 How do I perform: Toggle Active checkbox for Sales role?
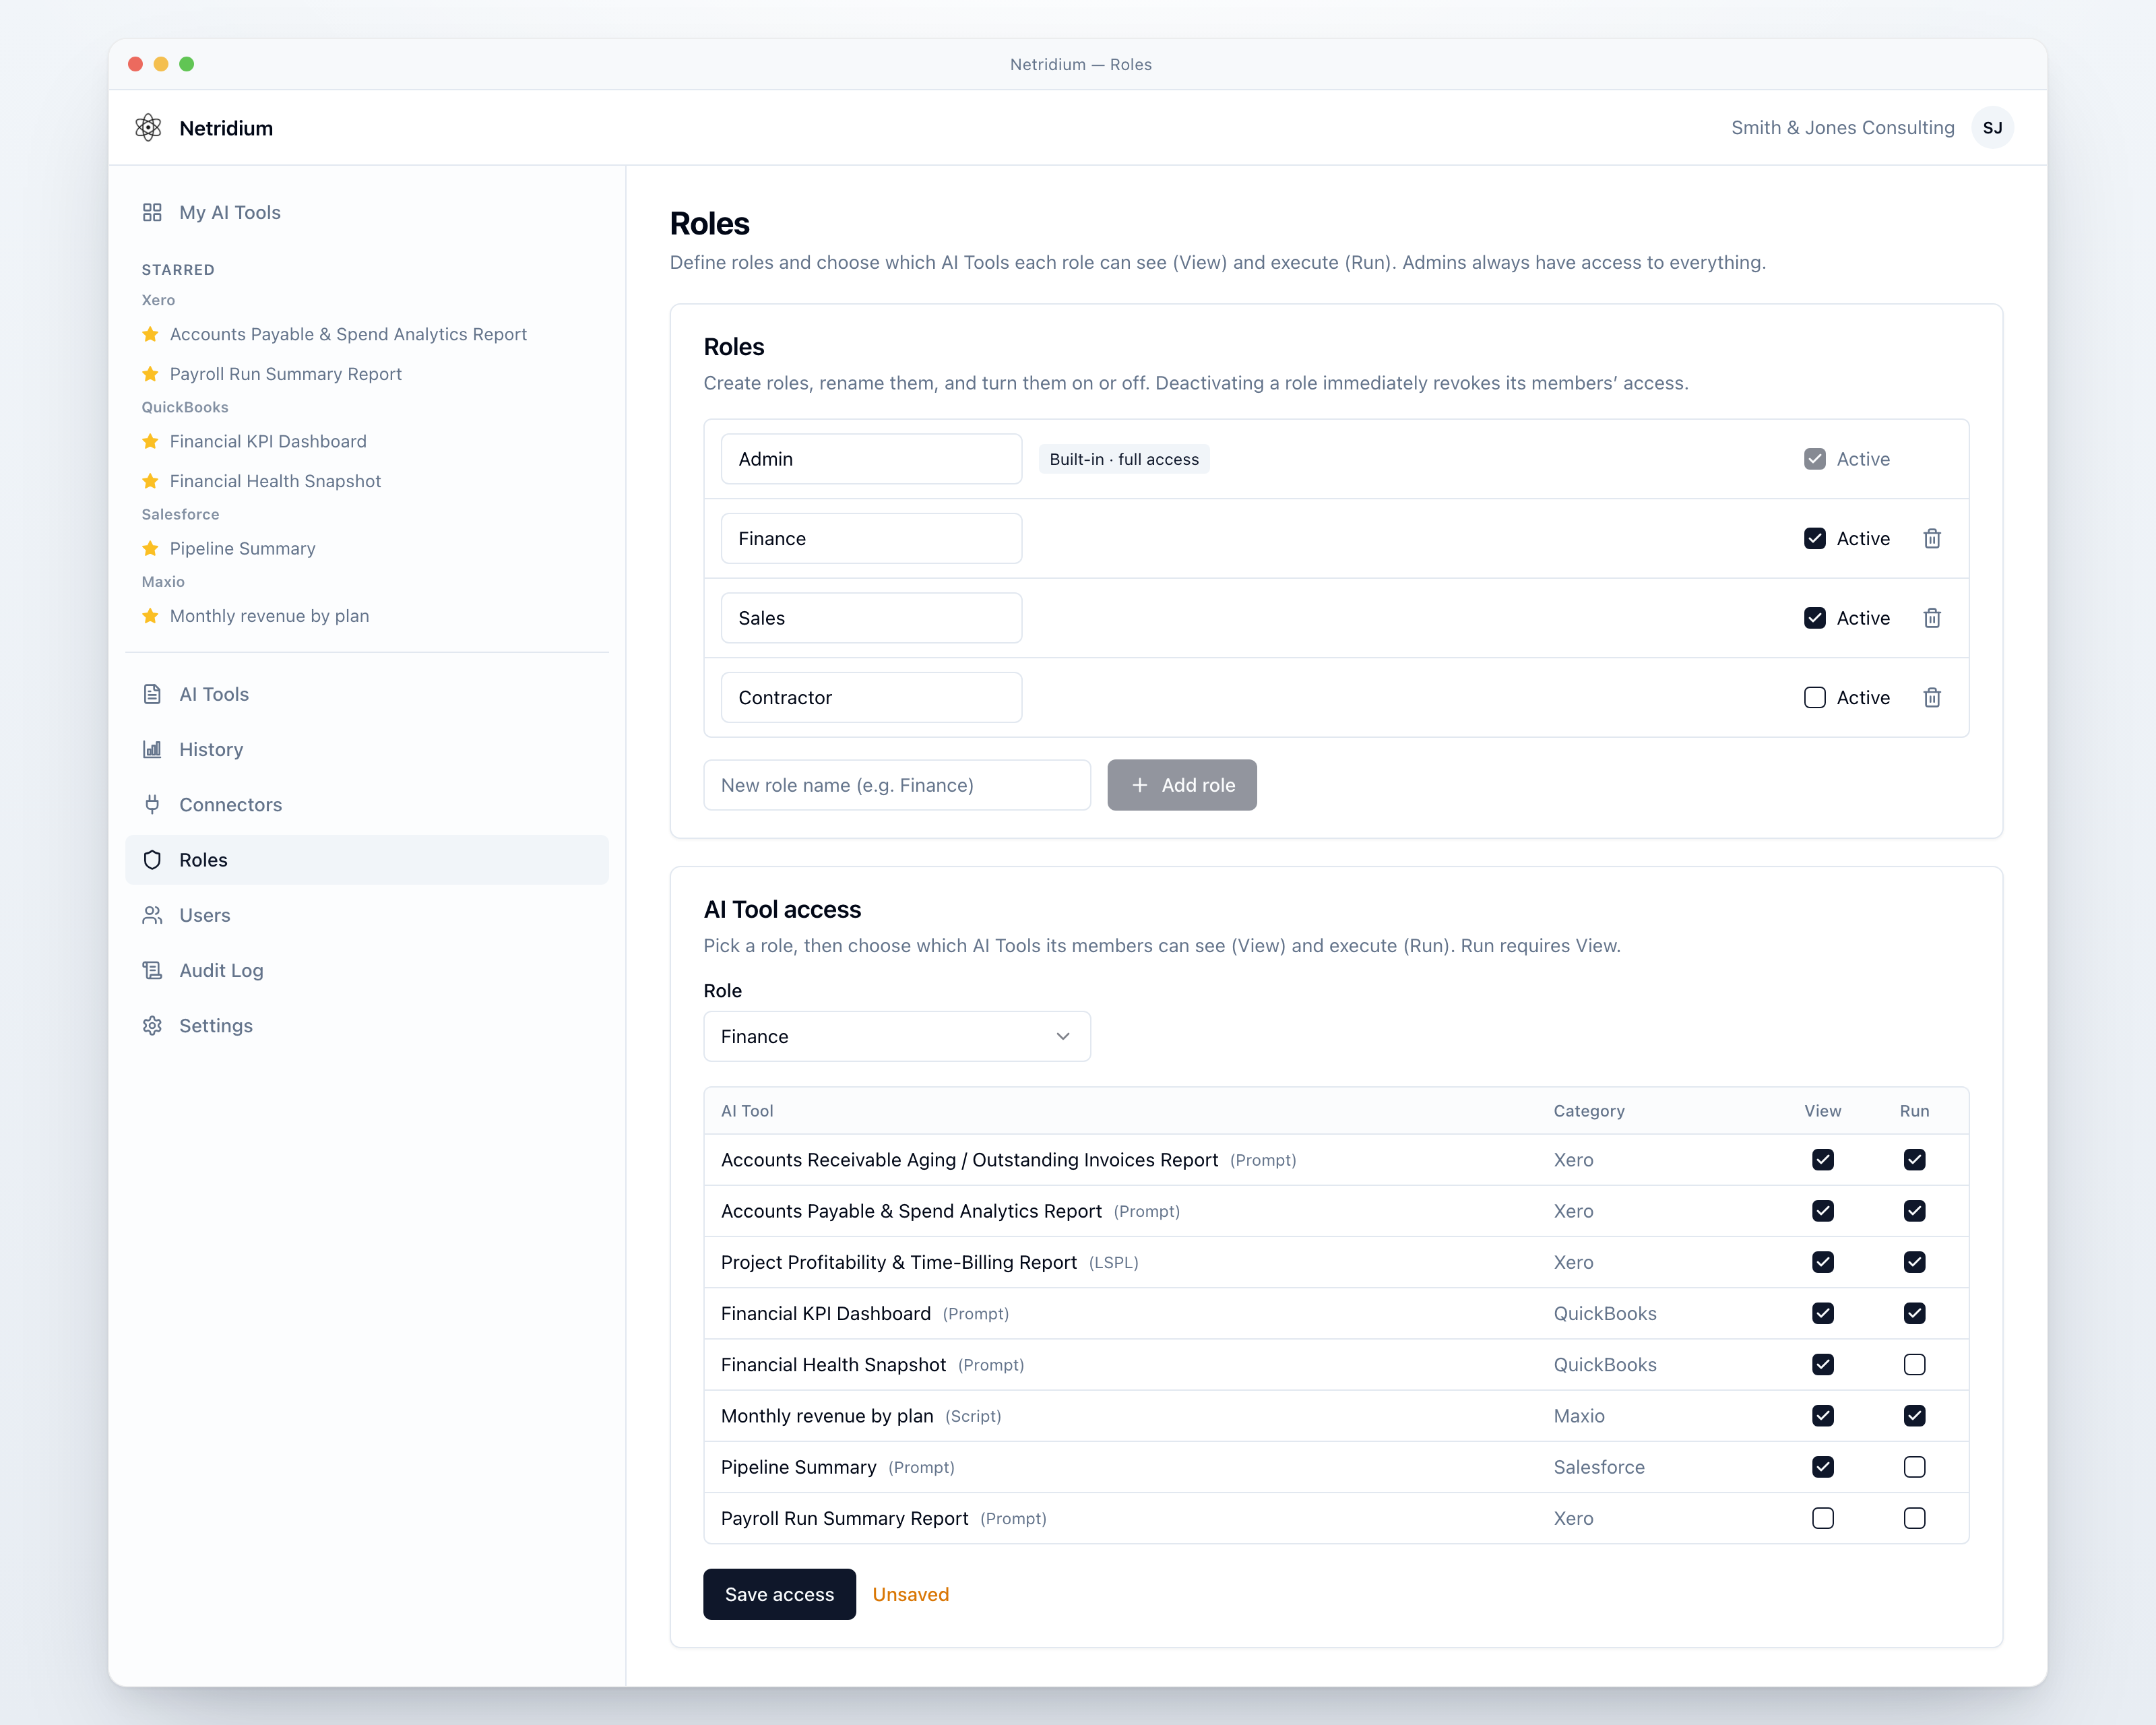click(x=1814, y=618)
